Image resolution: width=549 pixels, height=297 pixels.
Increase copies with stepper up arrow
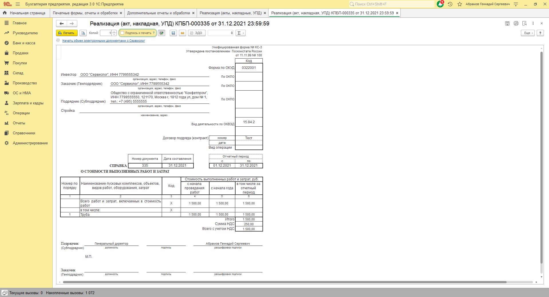click(114, 31)
